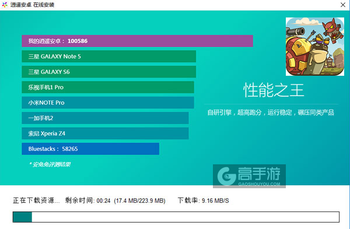Click the 17.4 MB/223.9 MB size text

140,201
